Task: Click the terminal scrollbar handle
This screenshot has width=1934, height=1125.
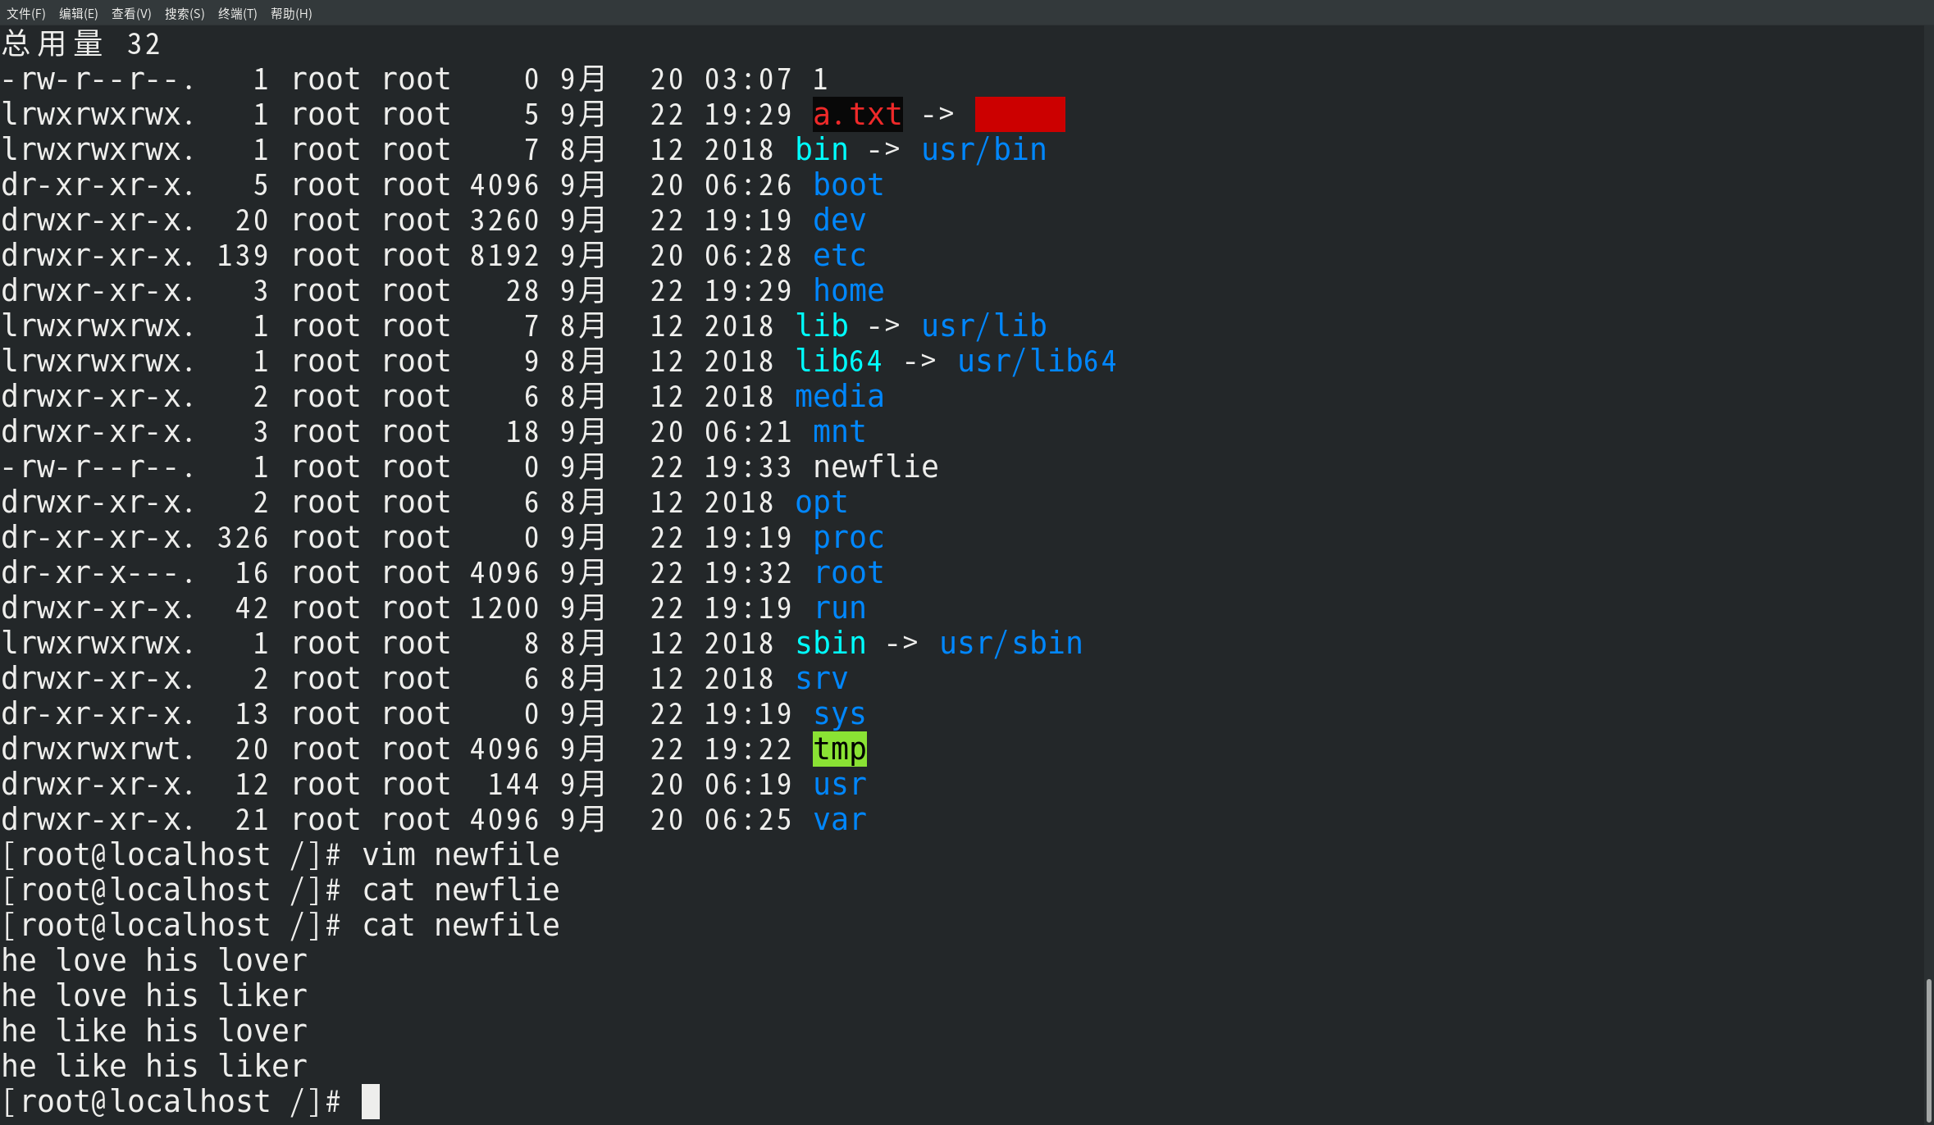Action: (x=1928, y=1050)
